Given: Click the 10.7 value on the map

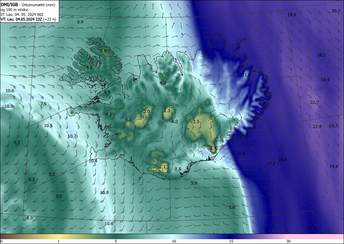Looking at the screenshot, I should pyautogui.click(x=72, y=136).
